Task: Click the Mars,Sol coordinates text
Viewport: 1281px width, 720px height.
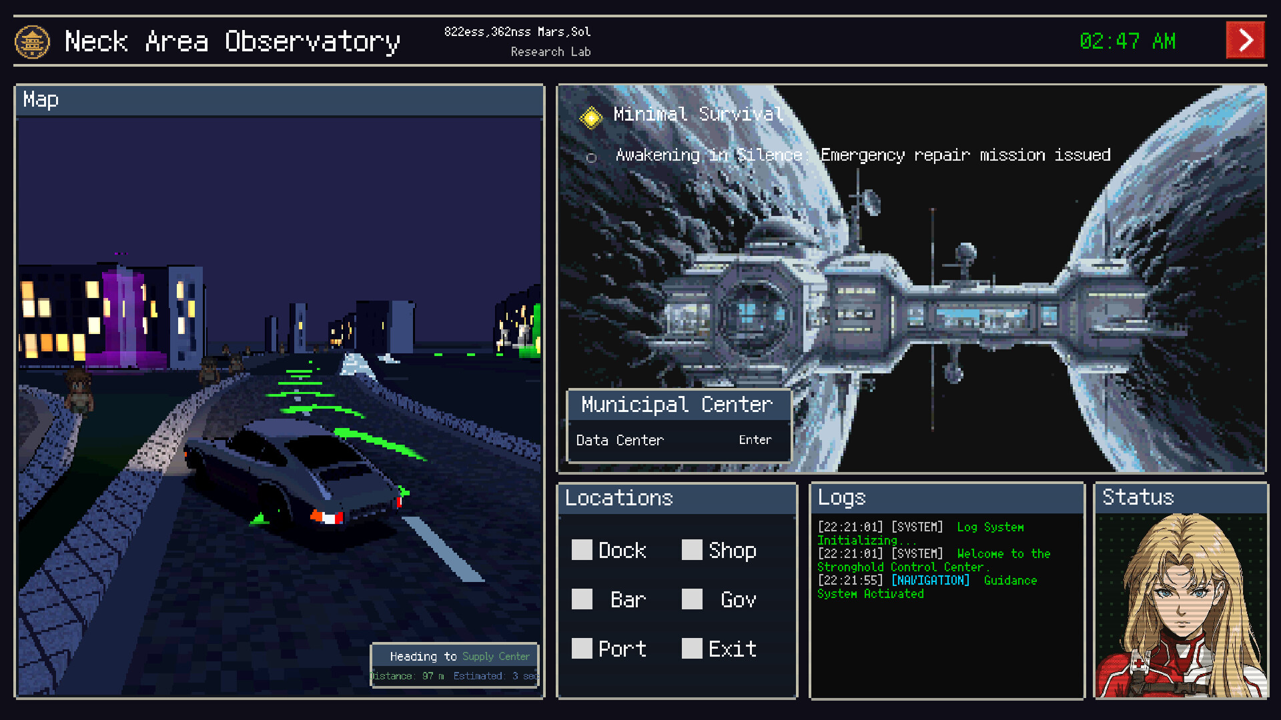Action: (x=517, y=32)
